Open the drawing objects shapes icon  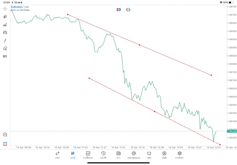click(x=5, y=48)
